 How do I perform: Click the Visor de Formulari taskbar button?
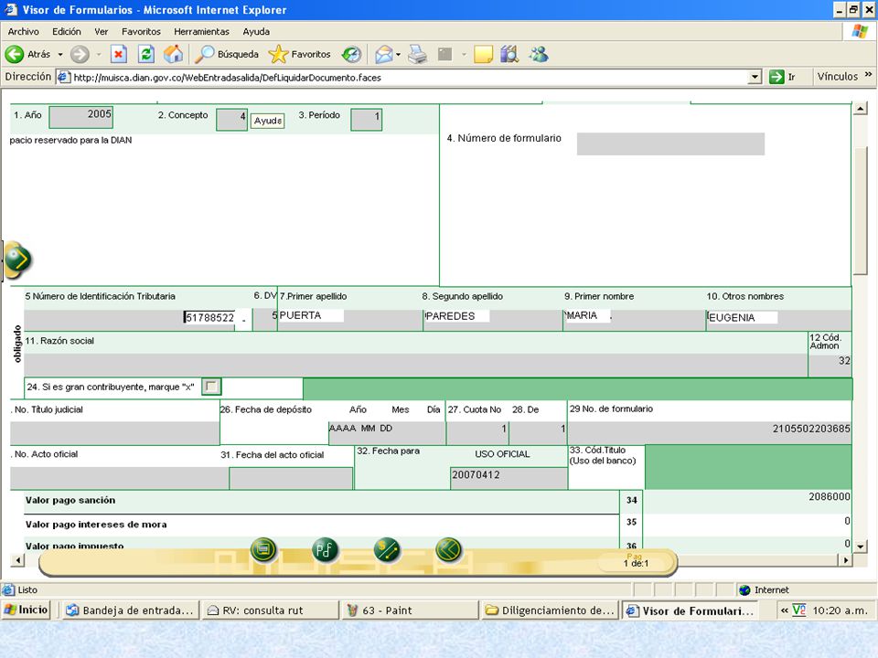click(x=690, y=610)
